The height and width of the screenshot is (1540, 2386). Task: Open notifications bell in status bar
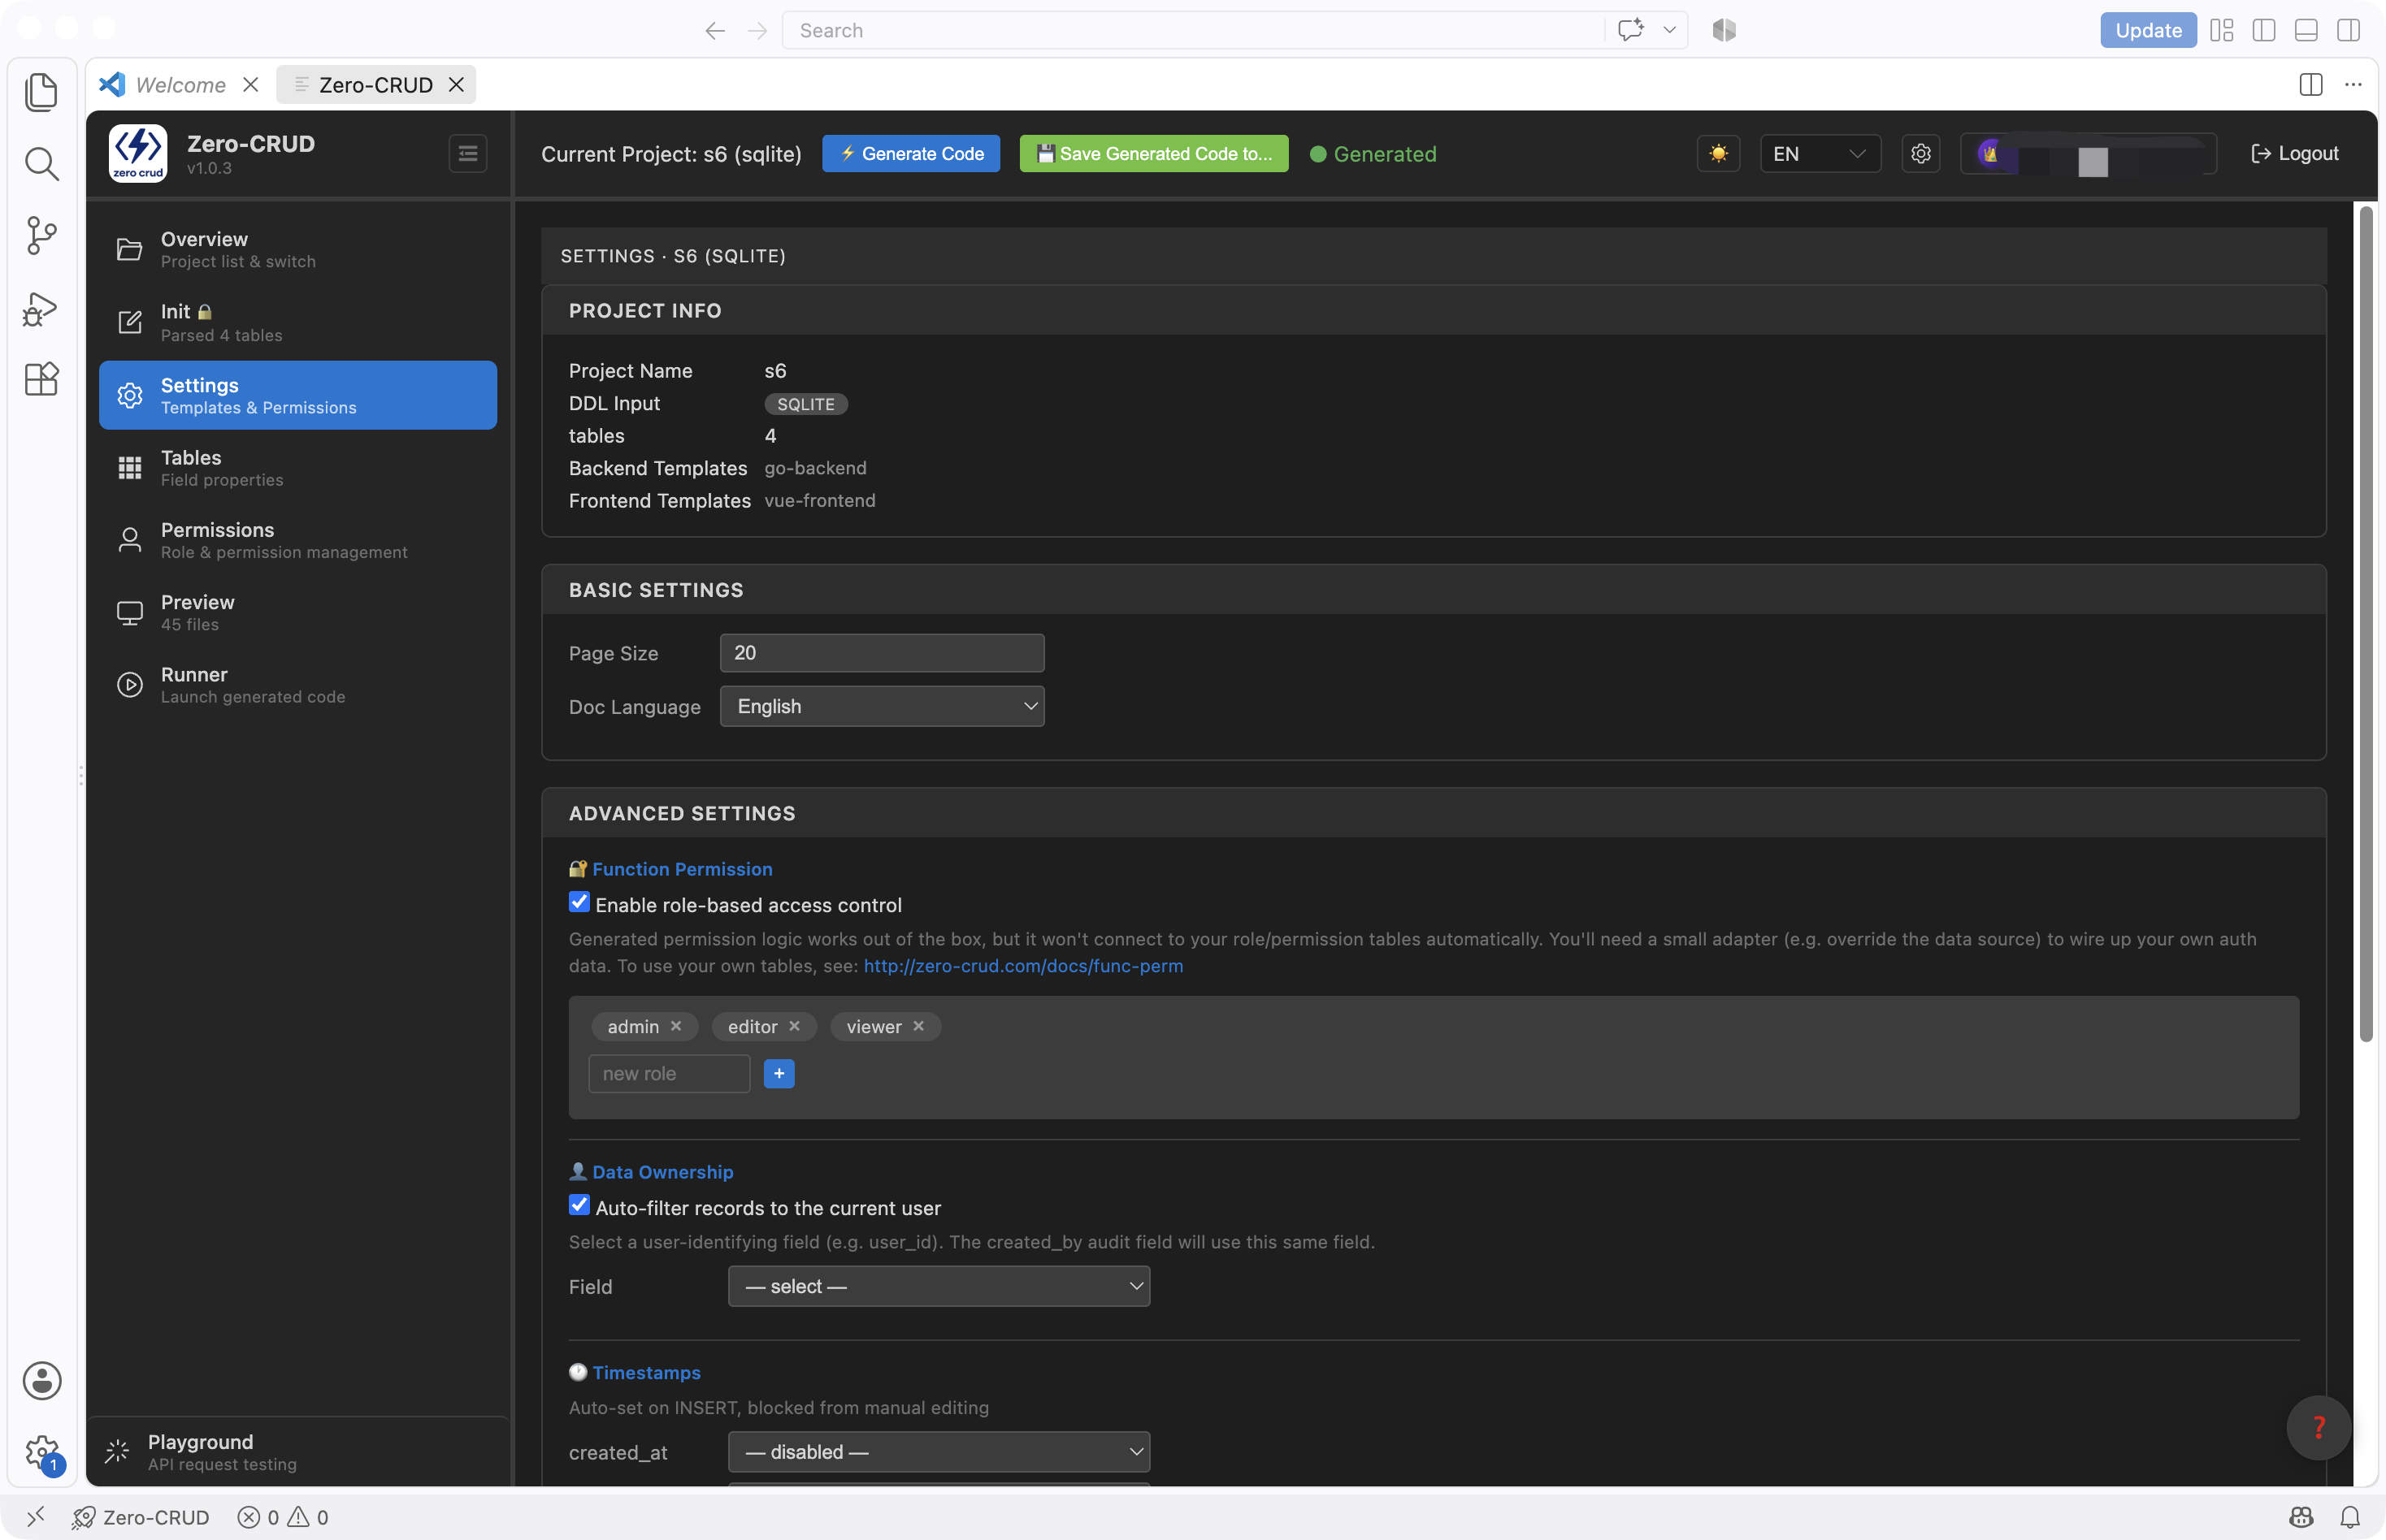click(2350, 1517)
